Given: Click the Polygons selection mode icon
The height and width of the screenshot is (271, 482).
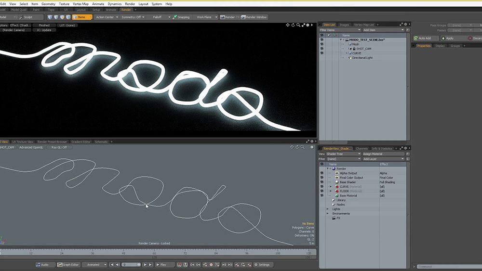Looking at the screenshot, I should click(x=62, y=17).
